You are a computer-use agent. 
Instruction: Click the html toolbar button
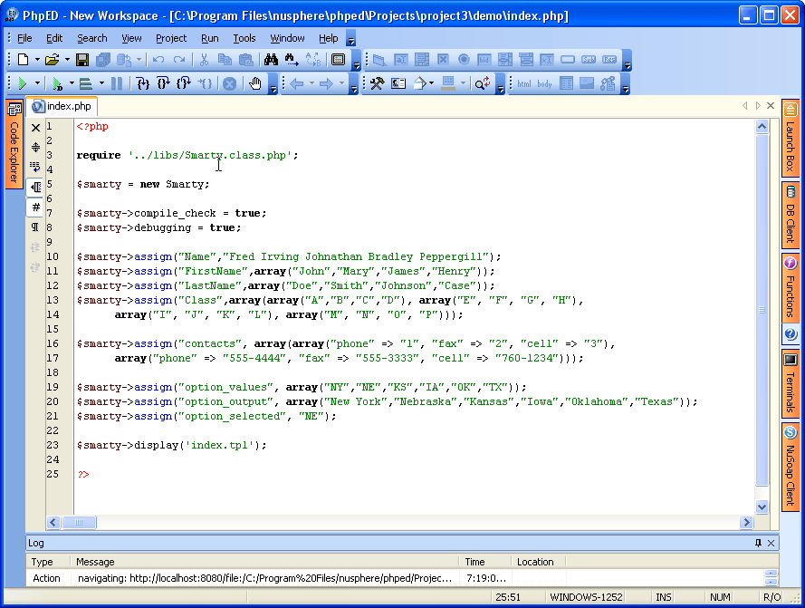click(526, 82)
